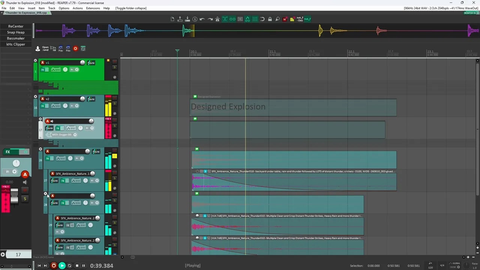Toggle envelope points move with items icon
480x270 pixels.
pos(247,19)
